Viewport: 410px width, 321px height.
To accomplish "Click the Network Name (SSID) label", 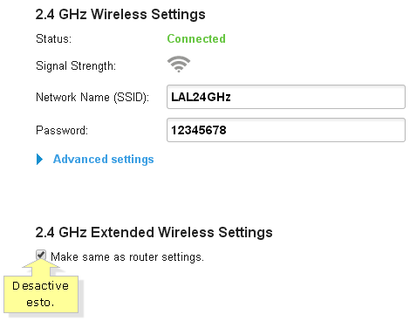I will pyautogui.click(x=92, y=97).
